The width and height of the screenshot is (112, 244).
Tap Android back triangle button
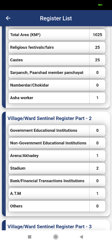click(x=81, y=237)
